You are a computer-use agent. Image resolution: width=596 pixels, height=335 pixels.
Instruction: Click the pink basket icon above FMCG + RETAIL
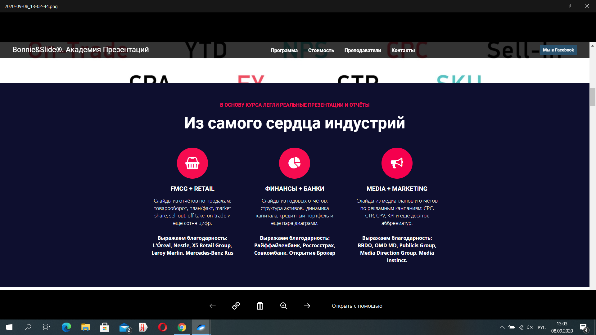tap(192, 163)
